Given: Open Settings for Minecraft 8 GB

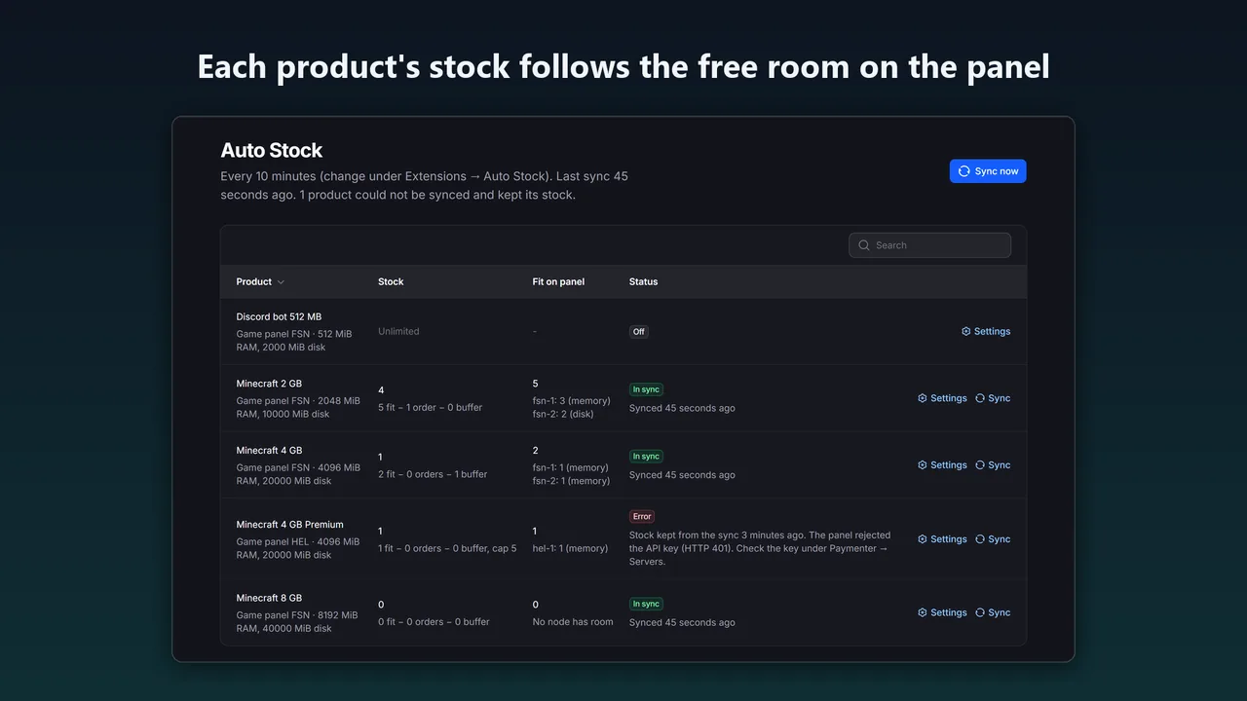Looking at the screenshot, I should coord(942,613).
